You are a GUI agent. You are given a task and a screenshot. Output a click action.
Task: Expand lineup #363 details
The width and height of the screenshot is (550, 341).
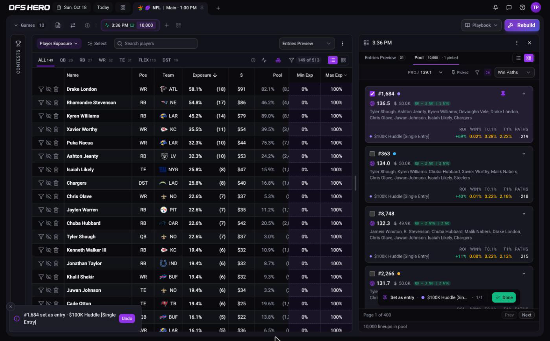click(x=524, y=154)
